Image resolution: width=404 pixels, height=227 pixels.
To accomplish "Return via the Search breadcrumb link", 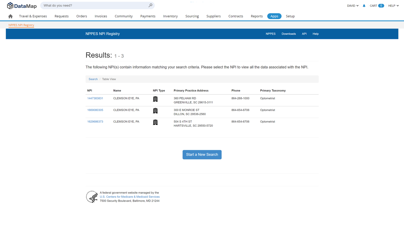I will click(x=93, y=79).
